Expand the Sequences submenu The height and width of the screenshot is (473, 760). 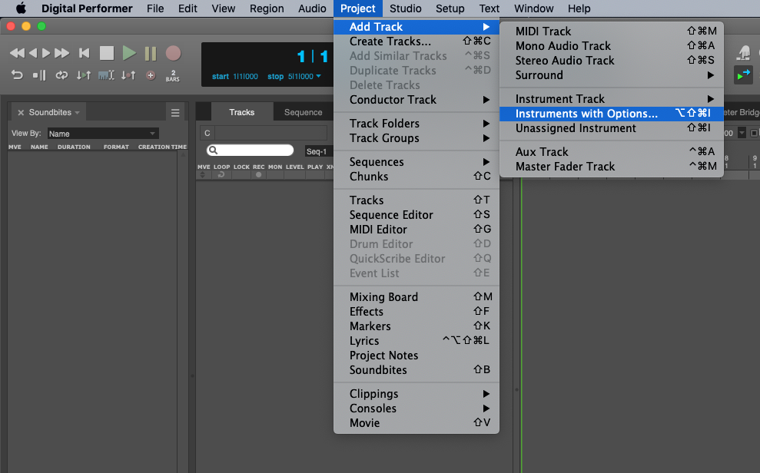click(x=417, y=162)
